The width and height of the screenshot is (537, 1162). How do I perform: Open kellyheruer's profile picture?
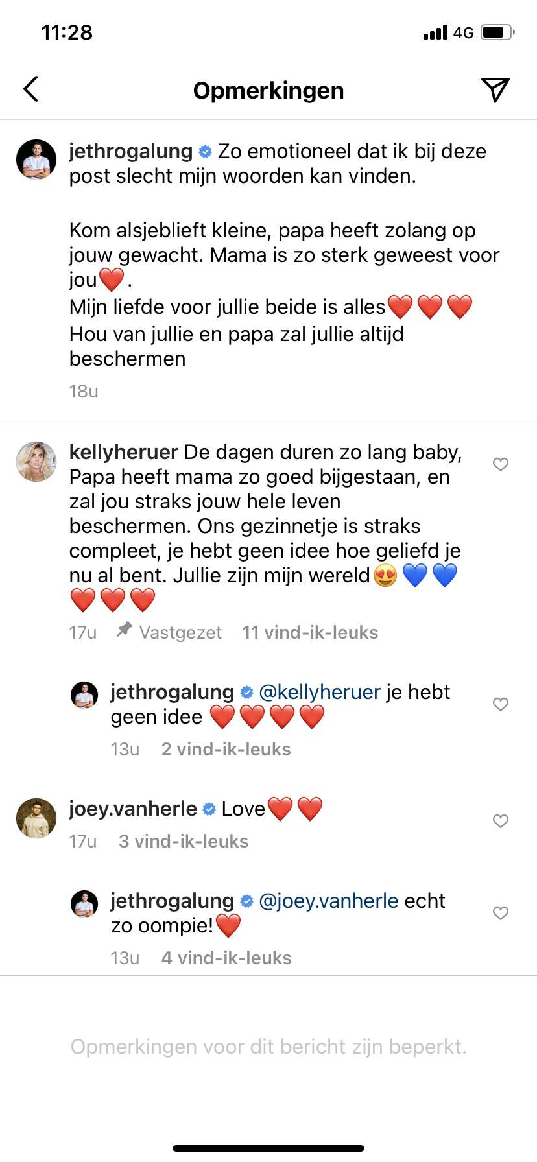[x=36, y=462]
